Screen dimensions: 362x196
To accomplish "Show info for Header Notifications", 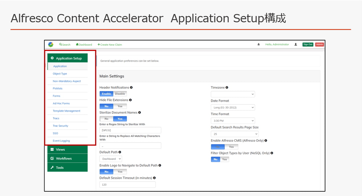I will point(131,87).
